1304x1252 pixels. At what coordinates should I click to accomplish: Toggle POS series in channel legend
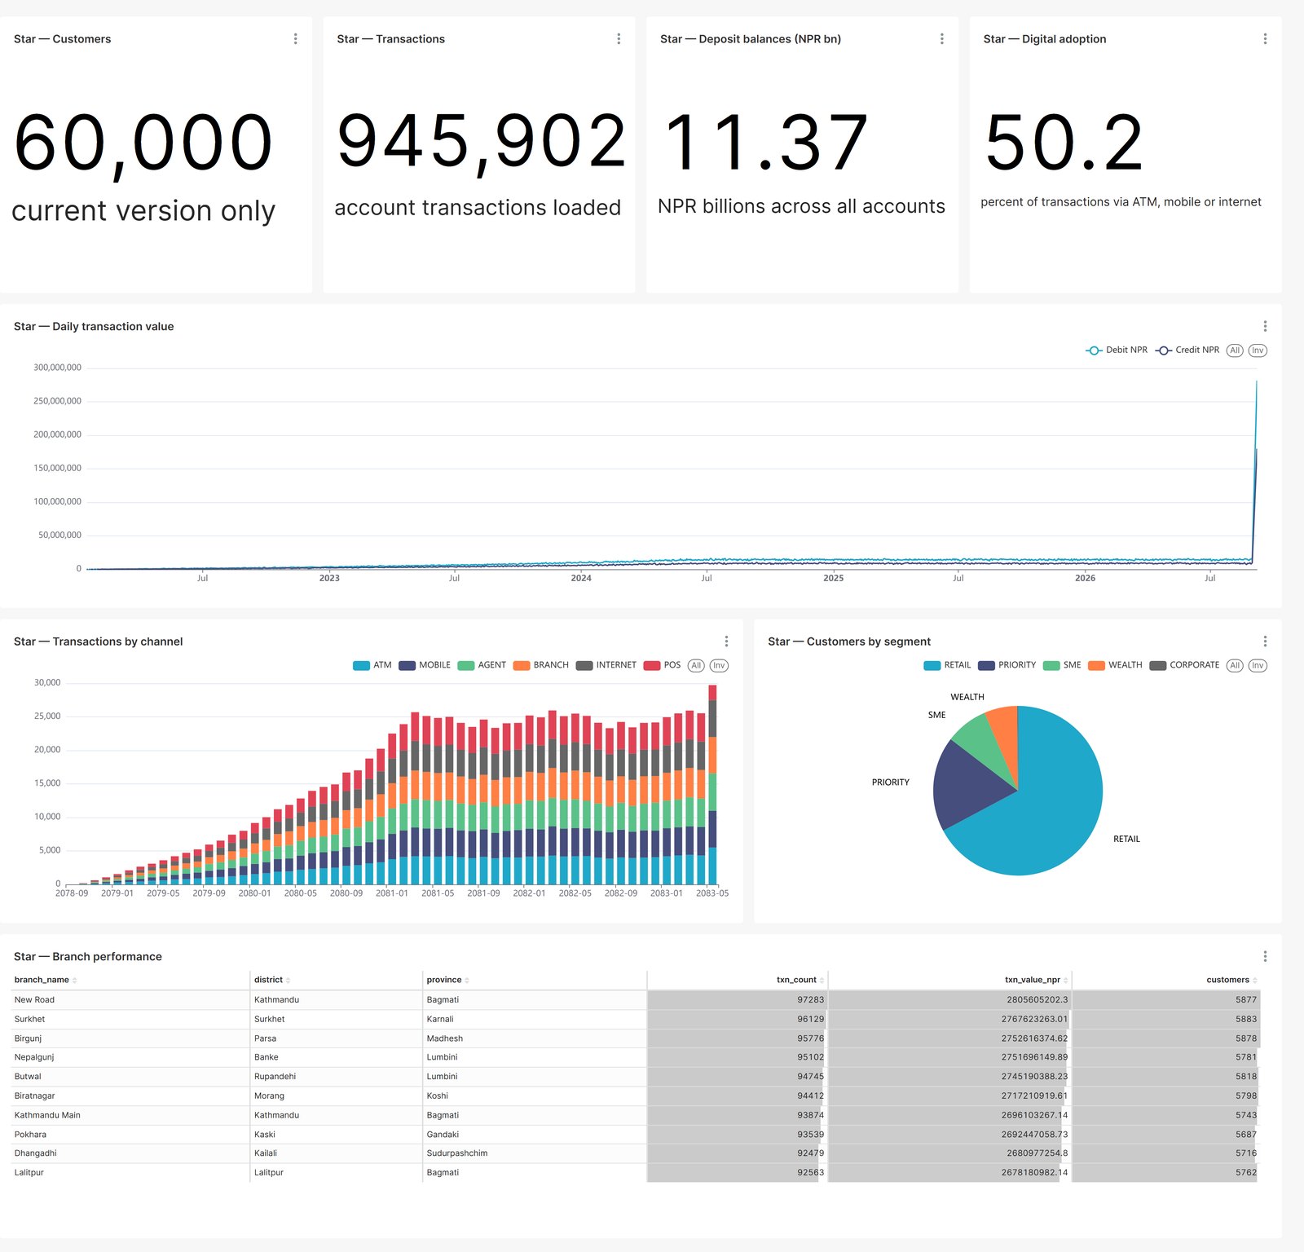[x=662, y=665]
